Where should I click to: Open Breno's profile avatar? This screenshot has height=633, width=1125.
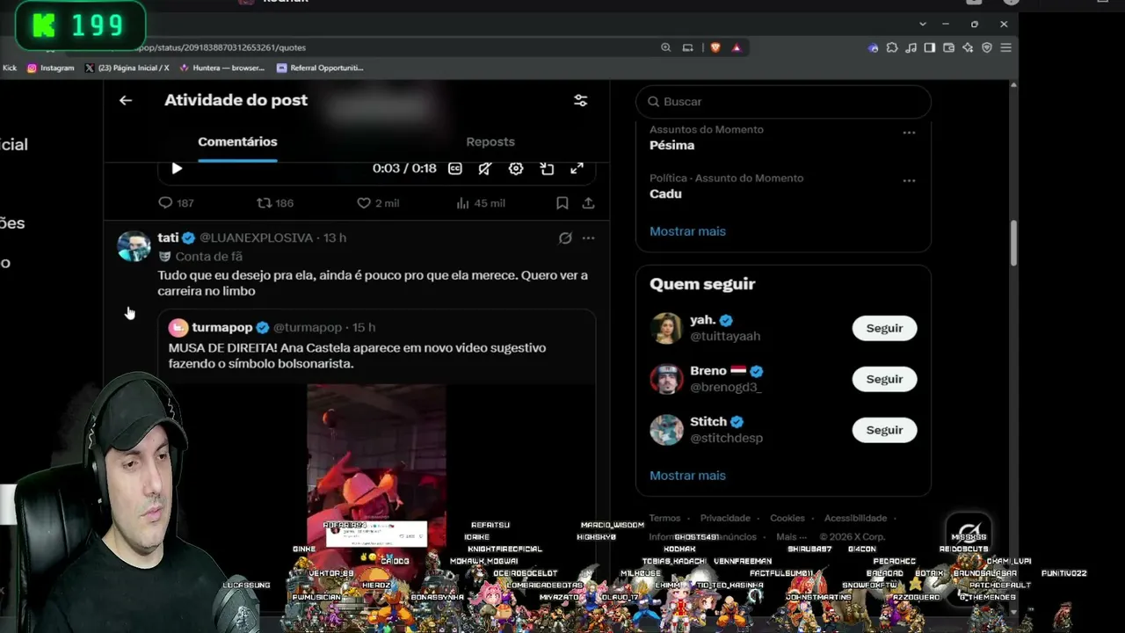click(x=666, y=379)
